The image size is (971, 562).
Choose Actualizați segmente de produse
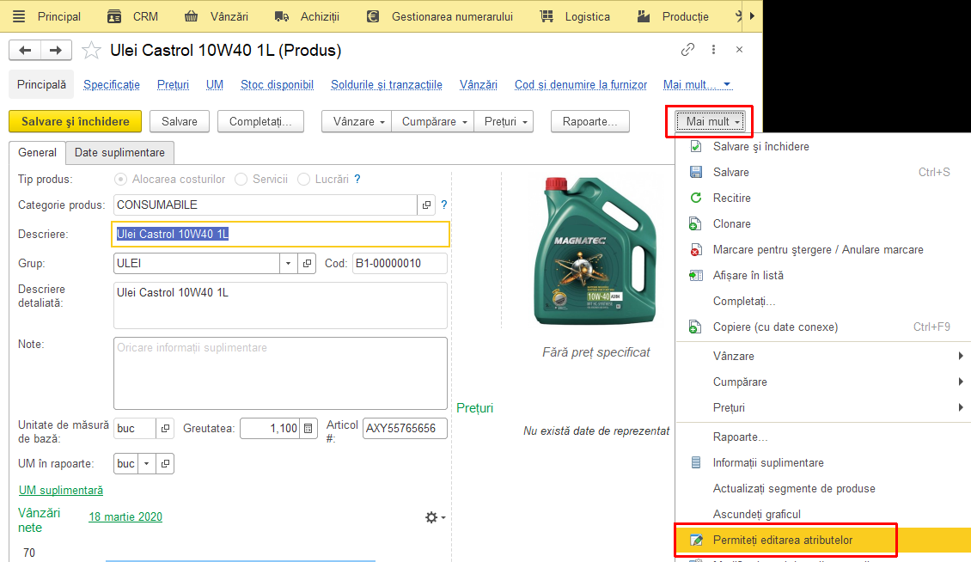click(x=823, y=488)
